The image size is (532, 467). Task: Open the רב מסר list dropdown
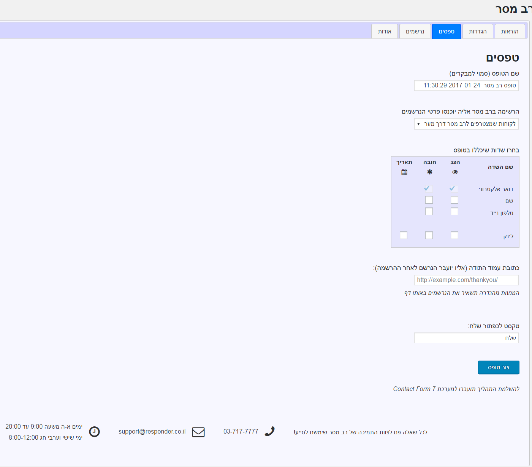point(466,124)
